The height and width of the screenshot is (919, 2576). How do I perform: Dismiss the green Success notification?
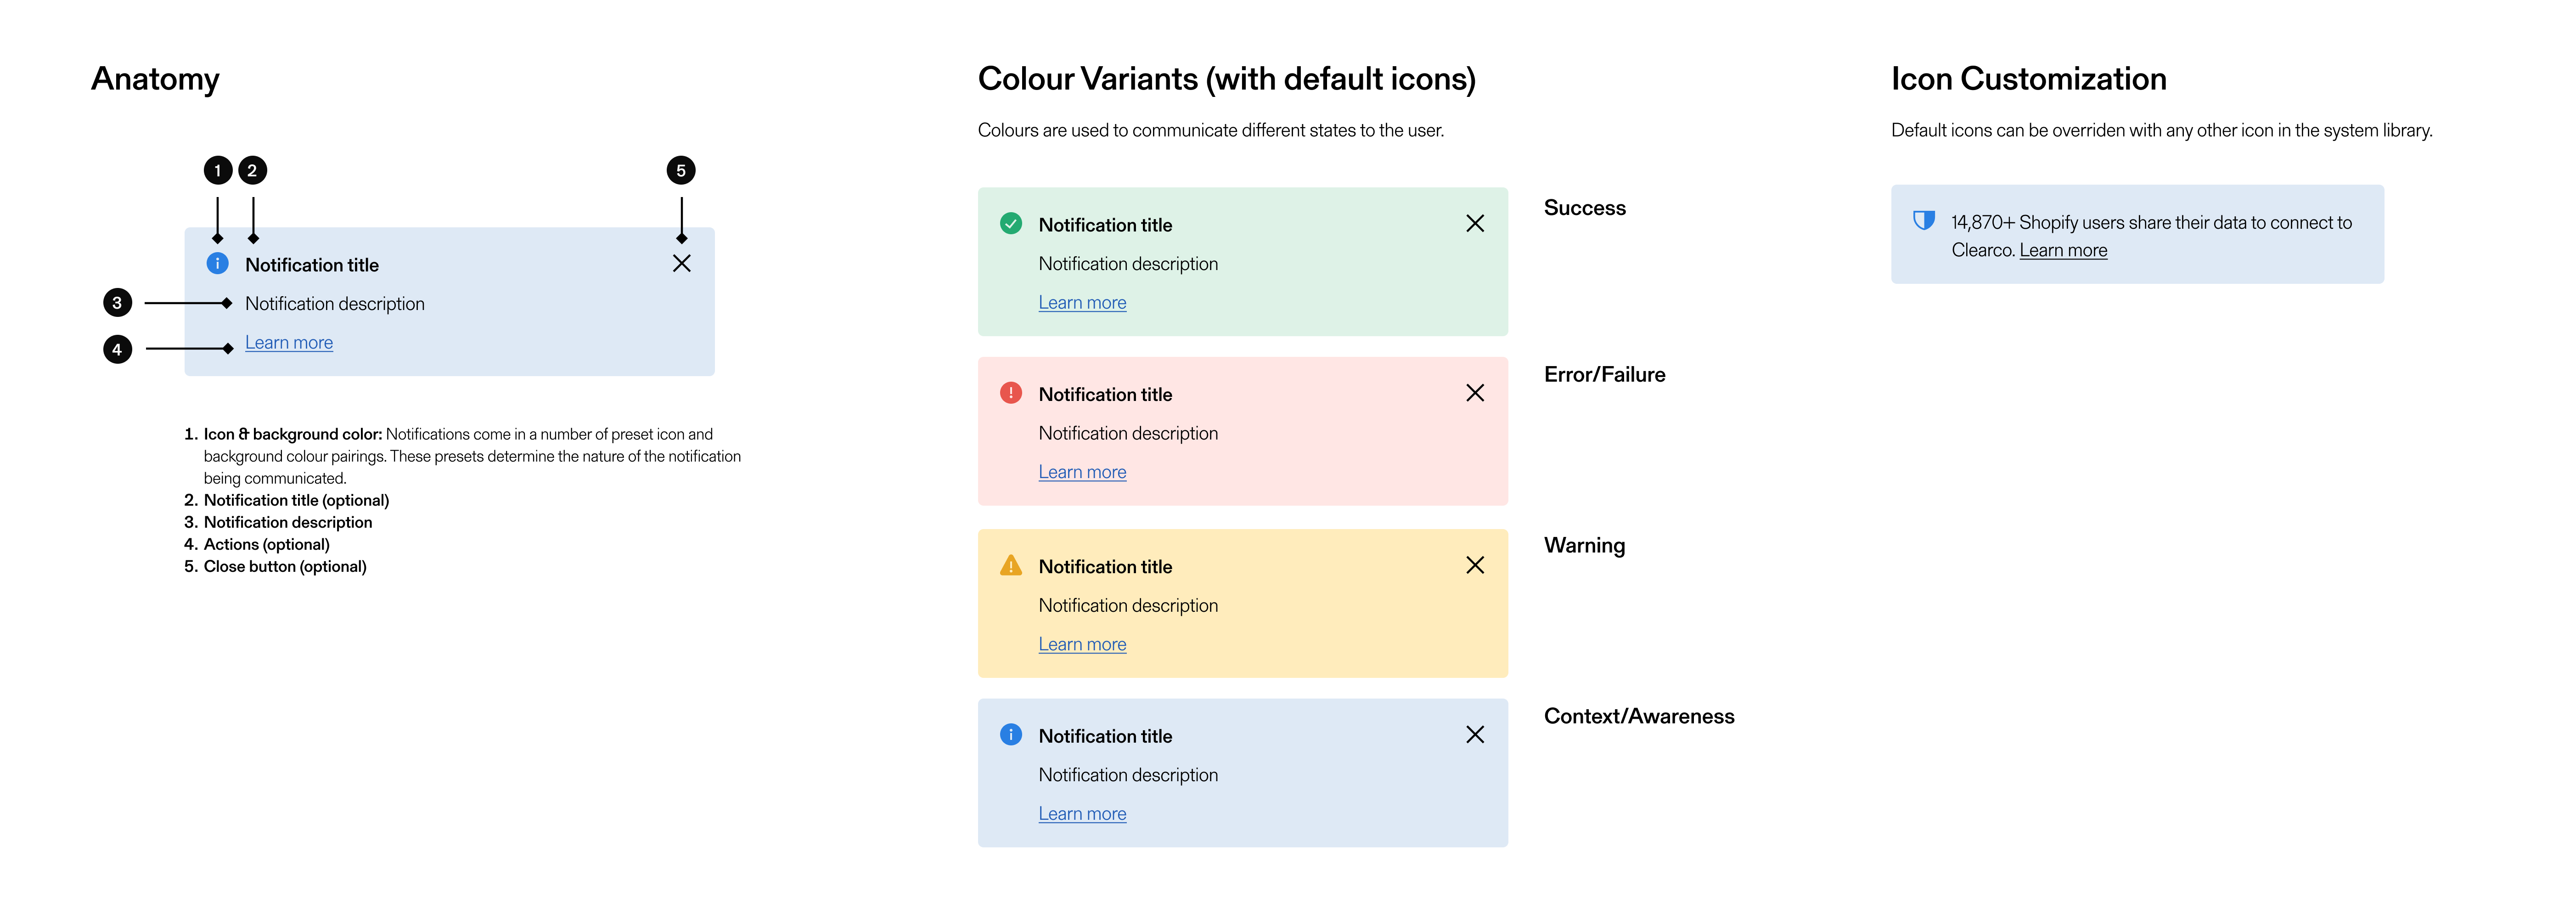coord(1475,224)
